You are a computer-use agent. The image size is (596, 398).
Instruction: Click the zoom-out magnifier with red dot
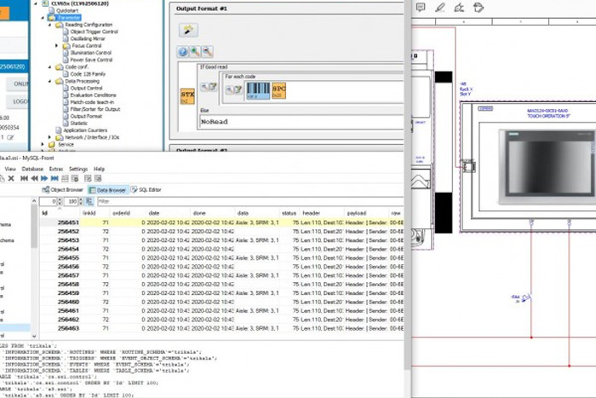pos(207,52)
